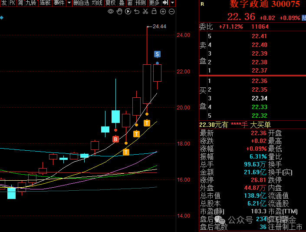Select buy level 1 price 22.36
This screenshot has width=306, height=232.
point(260,81)
